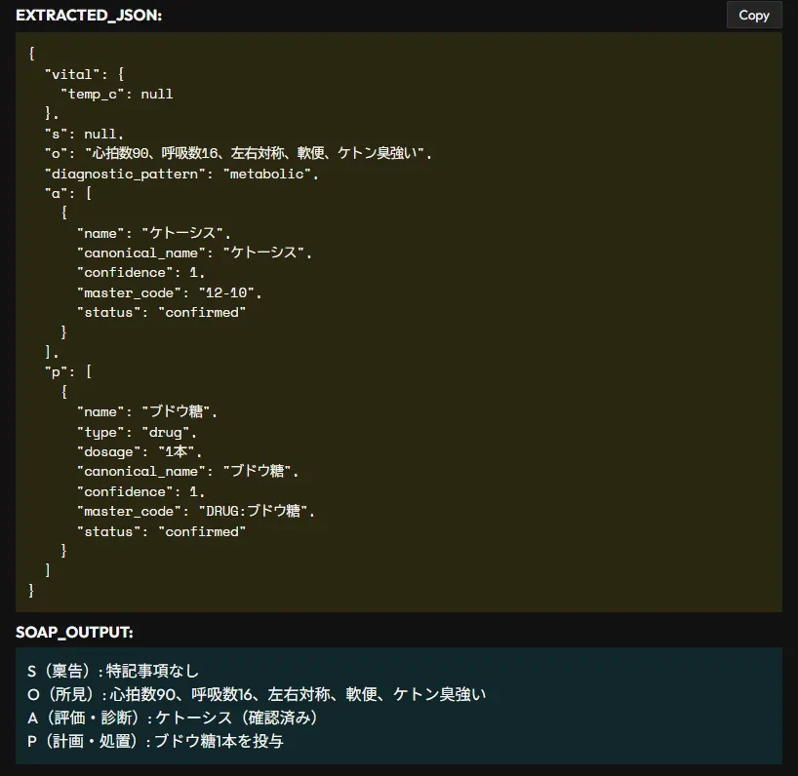The width and height of the screenshot is (798, 776).
Task: Click the EXTRACTED_JSON: heading
Action: (x=89, y=16)
